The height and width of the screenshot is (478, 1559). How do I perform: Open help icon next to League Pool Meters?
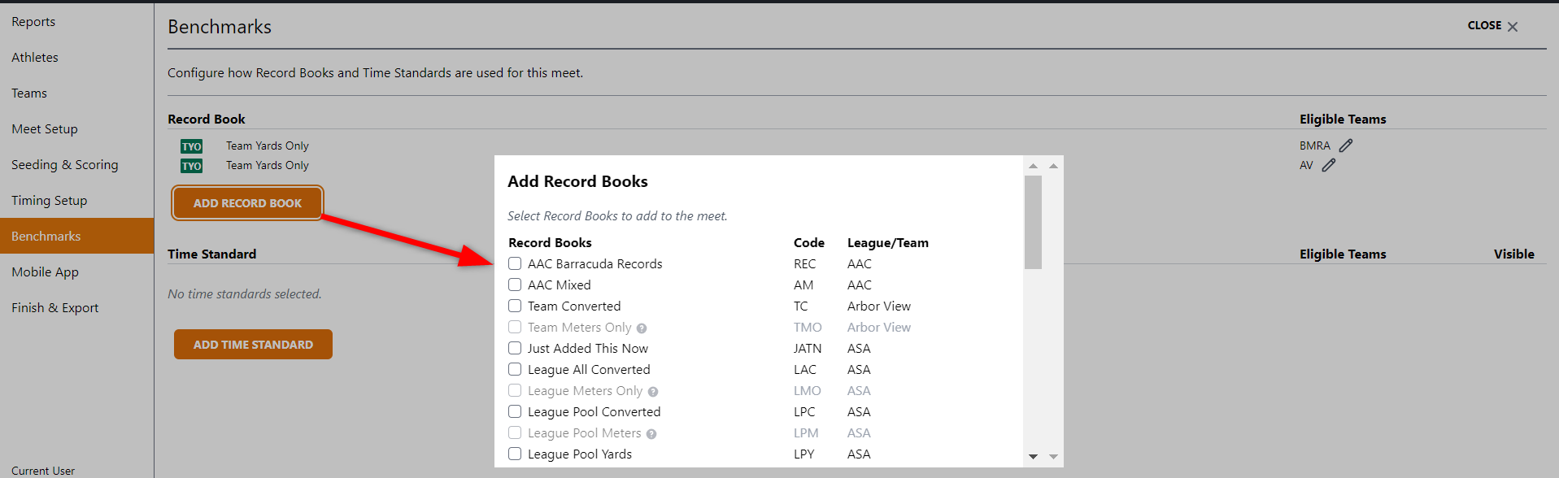[651, 433]
